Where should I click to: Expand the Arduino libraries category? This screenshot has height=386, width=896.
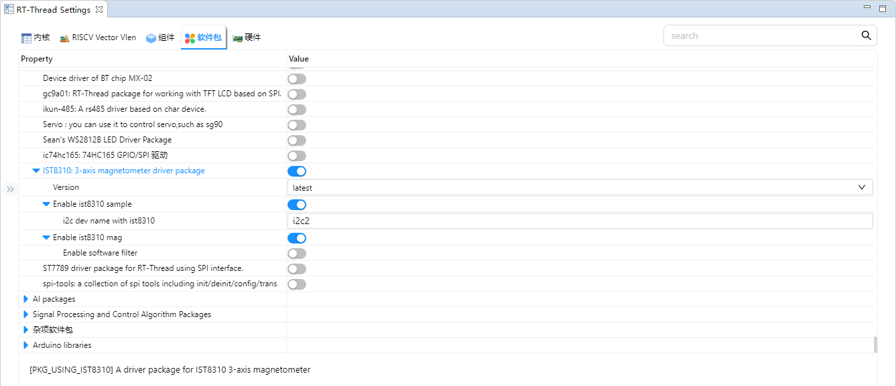[x=26, y=345]
